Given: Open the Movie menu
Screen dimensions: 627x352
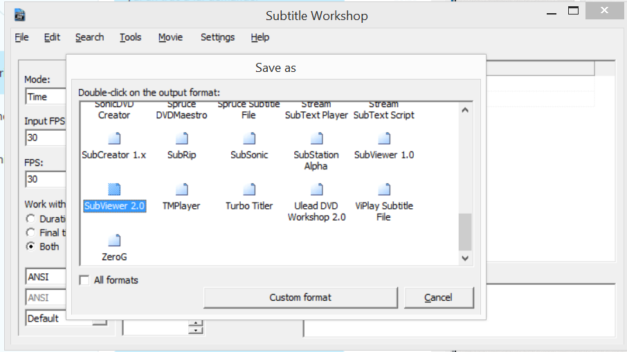Looking at the screenshot, I should pos(170,37).
